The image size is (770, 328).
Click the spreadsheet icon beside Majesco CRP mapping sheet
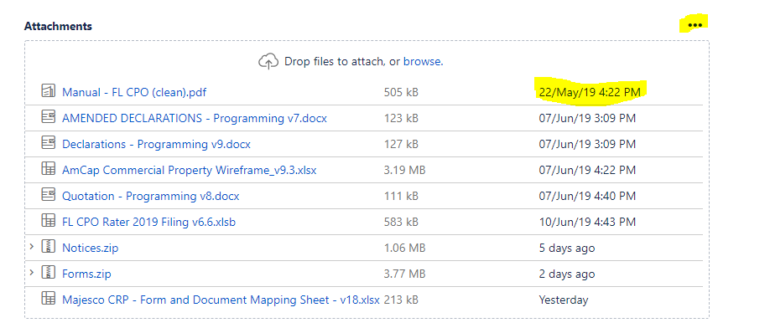[x=48, y=298]
